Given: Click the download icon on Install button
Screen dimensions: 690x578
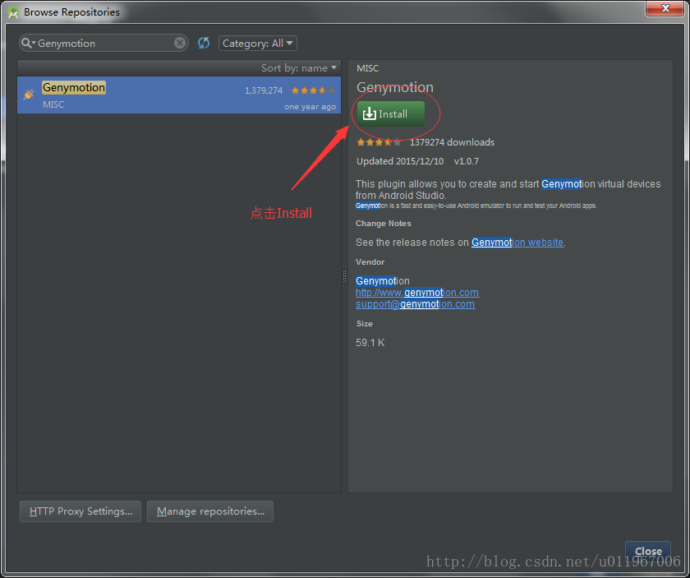Looking at the screenshot, I should (x=369, y=113).
